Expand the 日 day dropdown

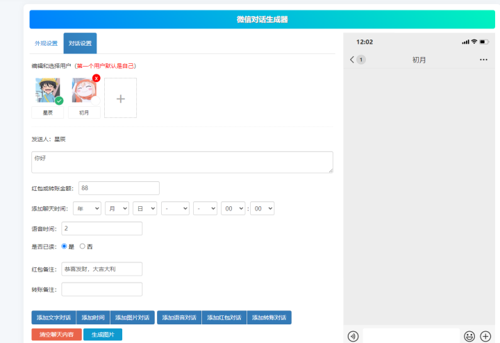click(144, 208)
